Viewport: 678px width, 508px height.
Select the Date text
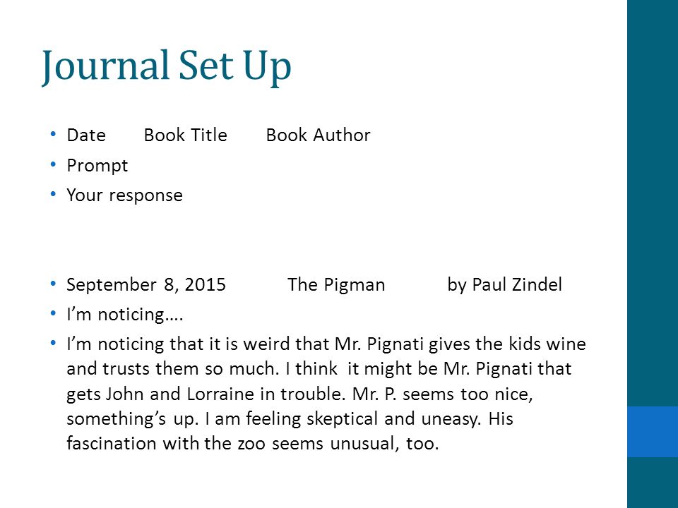[x=86, y=135]
